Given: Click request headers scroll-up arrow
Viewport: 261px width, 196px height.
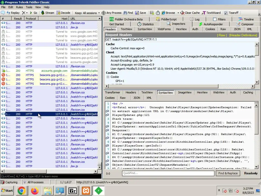Looking at the screenshot, I should pos(257,44).
